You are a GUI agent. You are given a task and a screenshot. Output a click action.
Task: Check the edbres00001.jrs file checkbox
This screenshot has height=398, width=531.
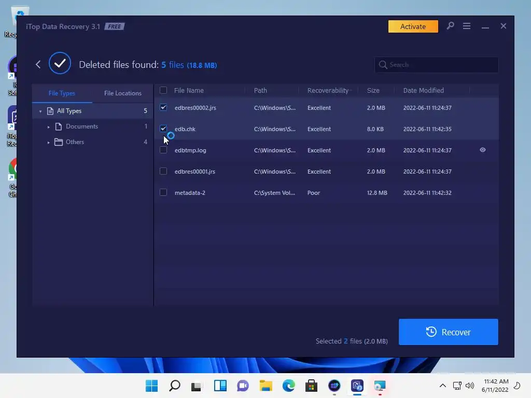click(163, 171)
